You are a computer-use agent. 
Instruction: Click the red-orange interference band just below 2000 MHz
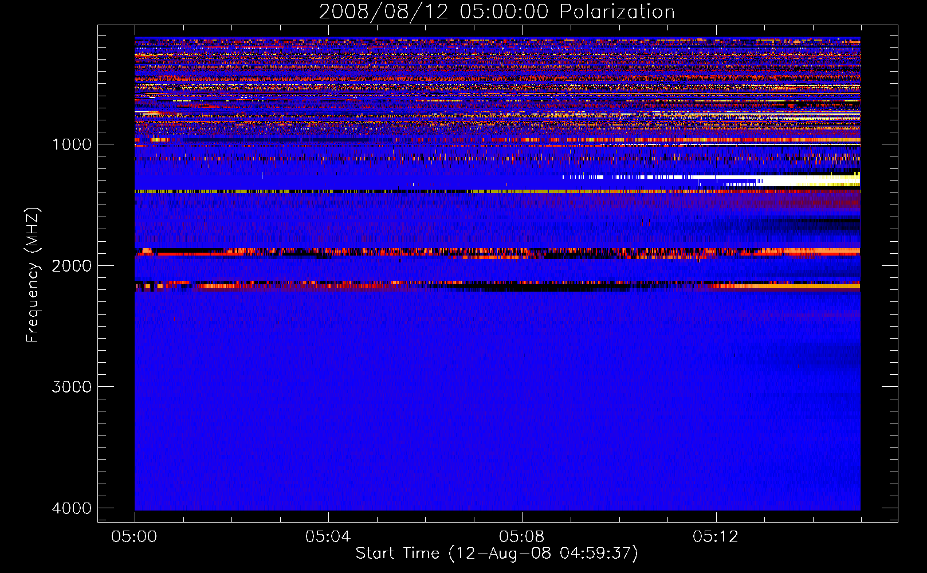point(497,252)
